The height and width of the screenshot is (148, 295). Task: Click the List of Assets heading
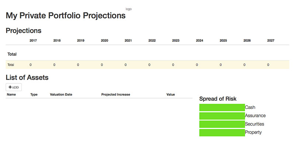point(27,78)
